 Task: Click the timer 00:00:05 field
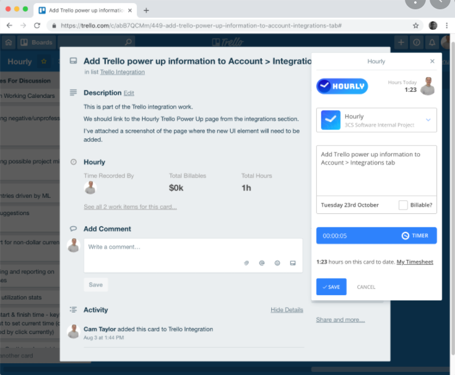[334, 236]
